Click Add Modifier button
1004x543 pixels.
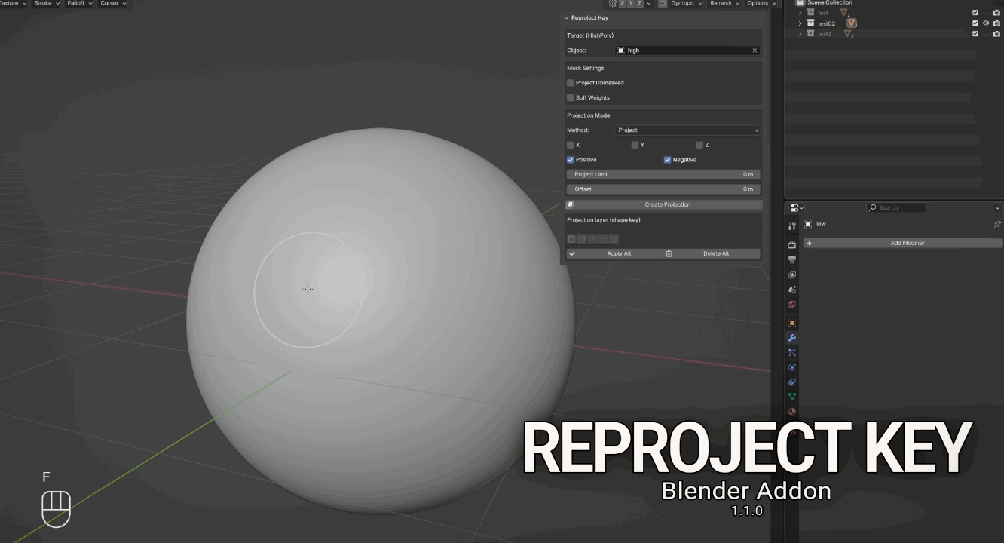click(x=903, y=243)
